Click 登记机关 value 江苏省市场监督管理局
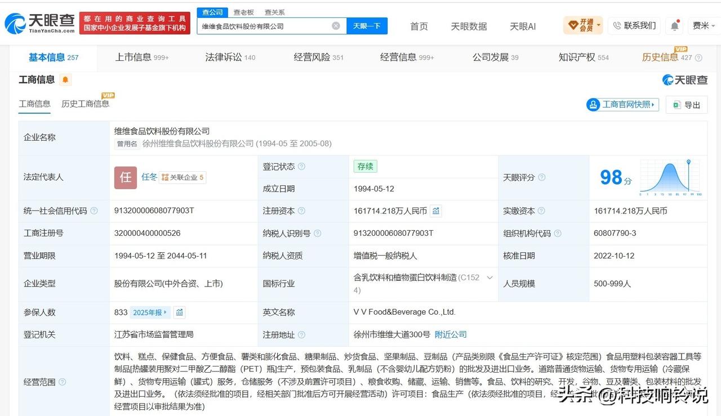 coord(154,334)
